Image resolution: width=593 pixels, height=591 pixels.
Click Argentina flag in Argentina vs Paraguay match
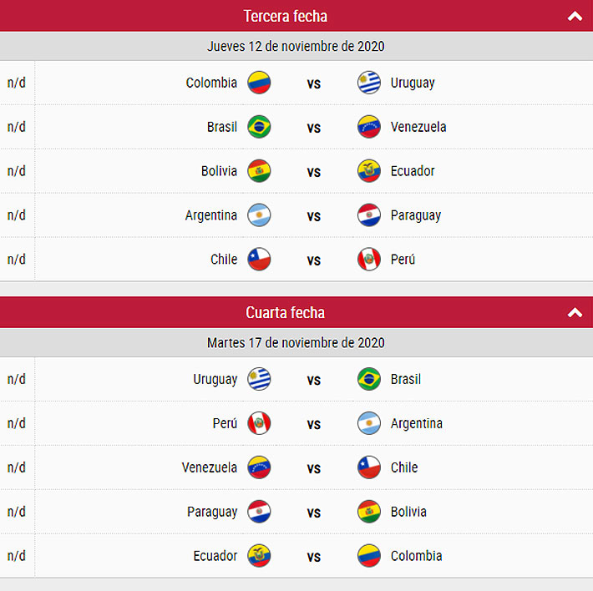coord(259,215)
